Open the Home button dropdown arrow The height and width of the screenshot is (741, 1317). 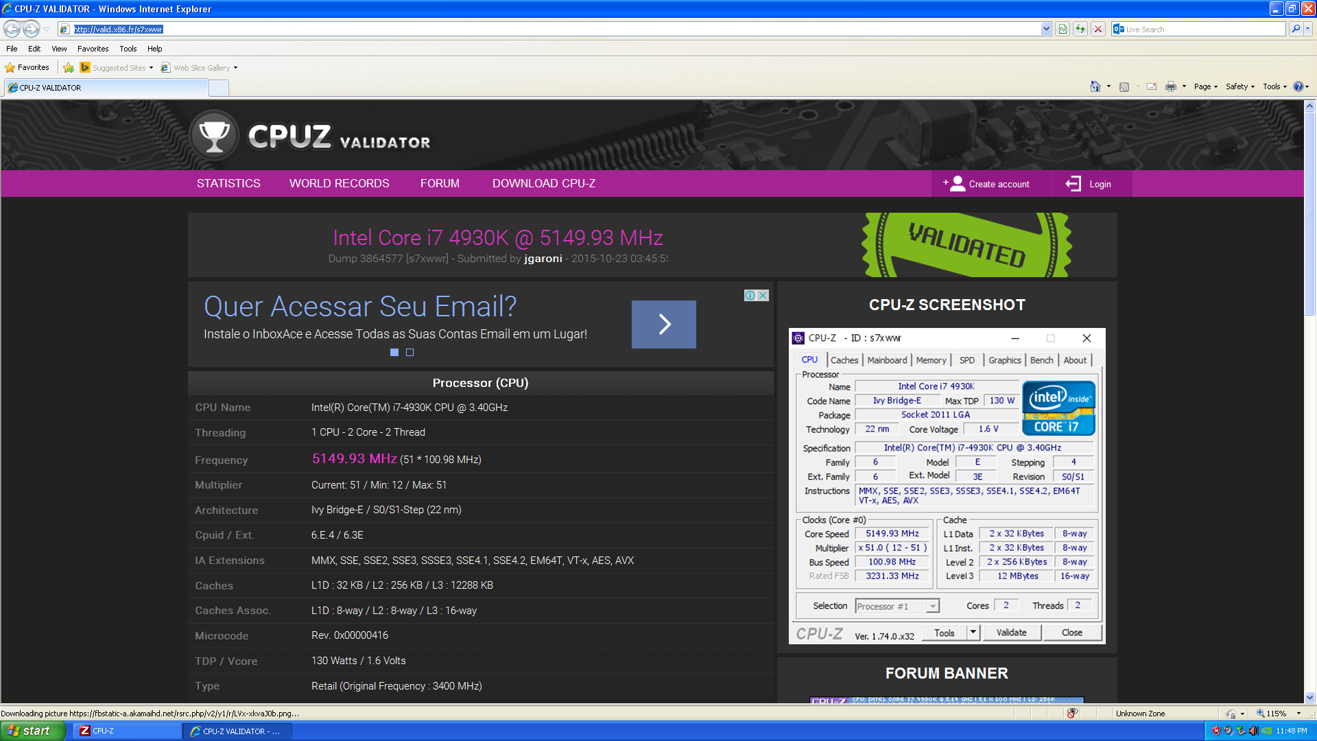pos(1108,86)
